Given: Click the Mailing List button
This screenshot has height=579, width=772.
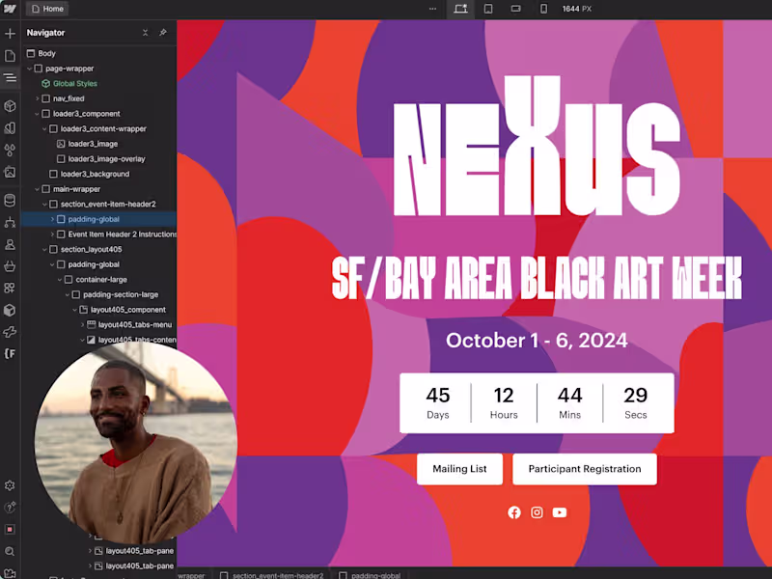Looking at the screenshot, I should point(459,469).
